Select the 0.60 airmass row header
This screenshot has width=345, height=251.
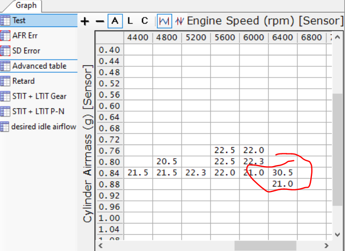pyautogui.click(x=109, y=106)
